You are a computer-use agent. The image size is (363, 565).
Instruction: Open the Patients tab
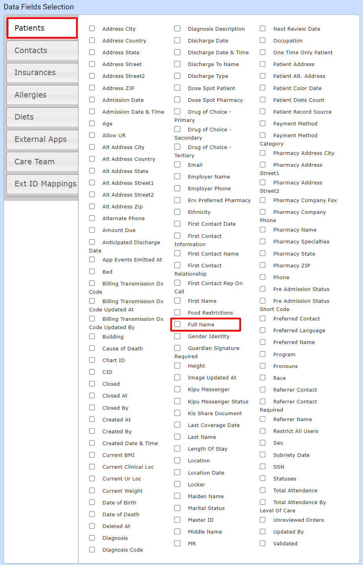[x=42, y=28]
